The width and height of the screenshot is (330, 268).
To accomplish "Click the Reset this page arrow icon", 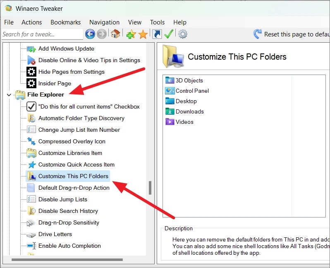I will (257, 34).
